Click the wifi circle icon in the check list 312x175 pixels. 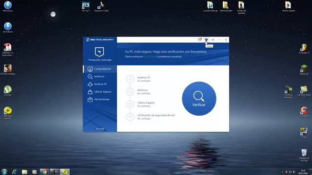click(130, 117)
